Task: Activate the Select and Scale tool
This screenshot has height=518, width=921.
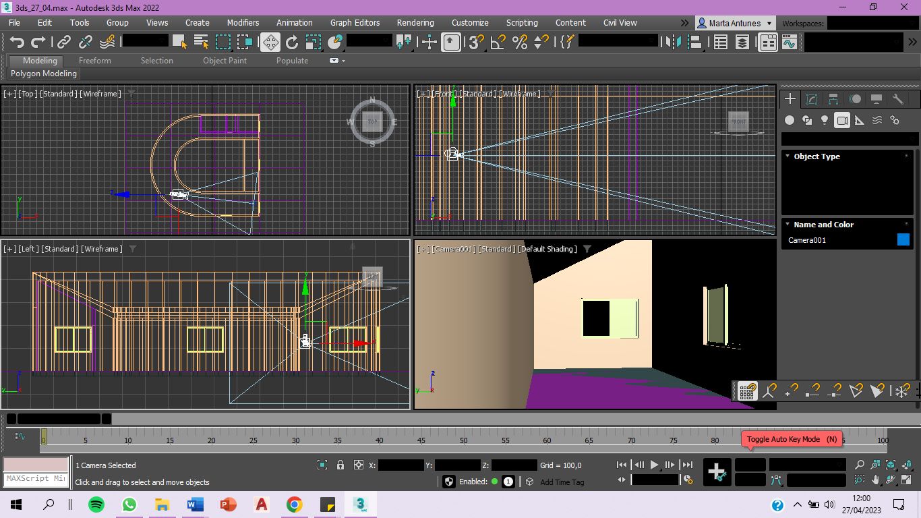Action: point(313,42)
